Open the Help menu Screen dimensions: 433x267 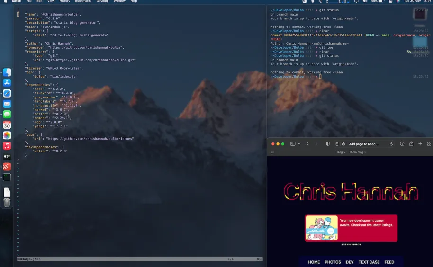point(134,1)
